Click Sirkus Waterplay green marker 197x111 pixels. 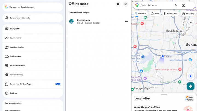(180, 82)
